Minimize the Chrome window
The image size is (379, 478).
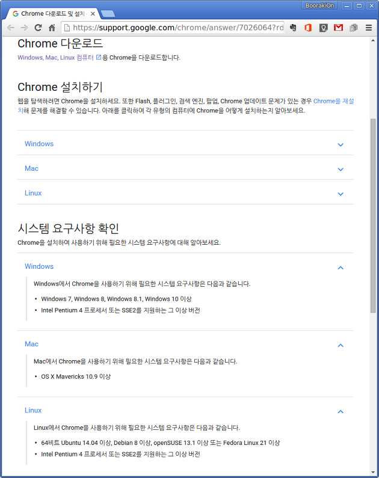pyautogui.click(x=347, y=5)
